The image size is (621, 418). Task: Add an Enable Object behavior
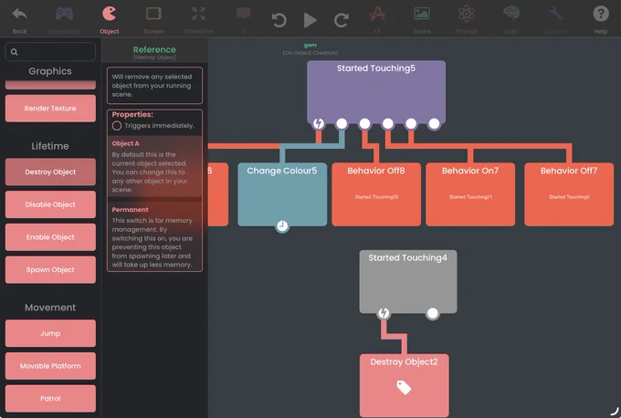pyautogui.click(x=50, y=237)
